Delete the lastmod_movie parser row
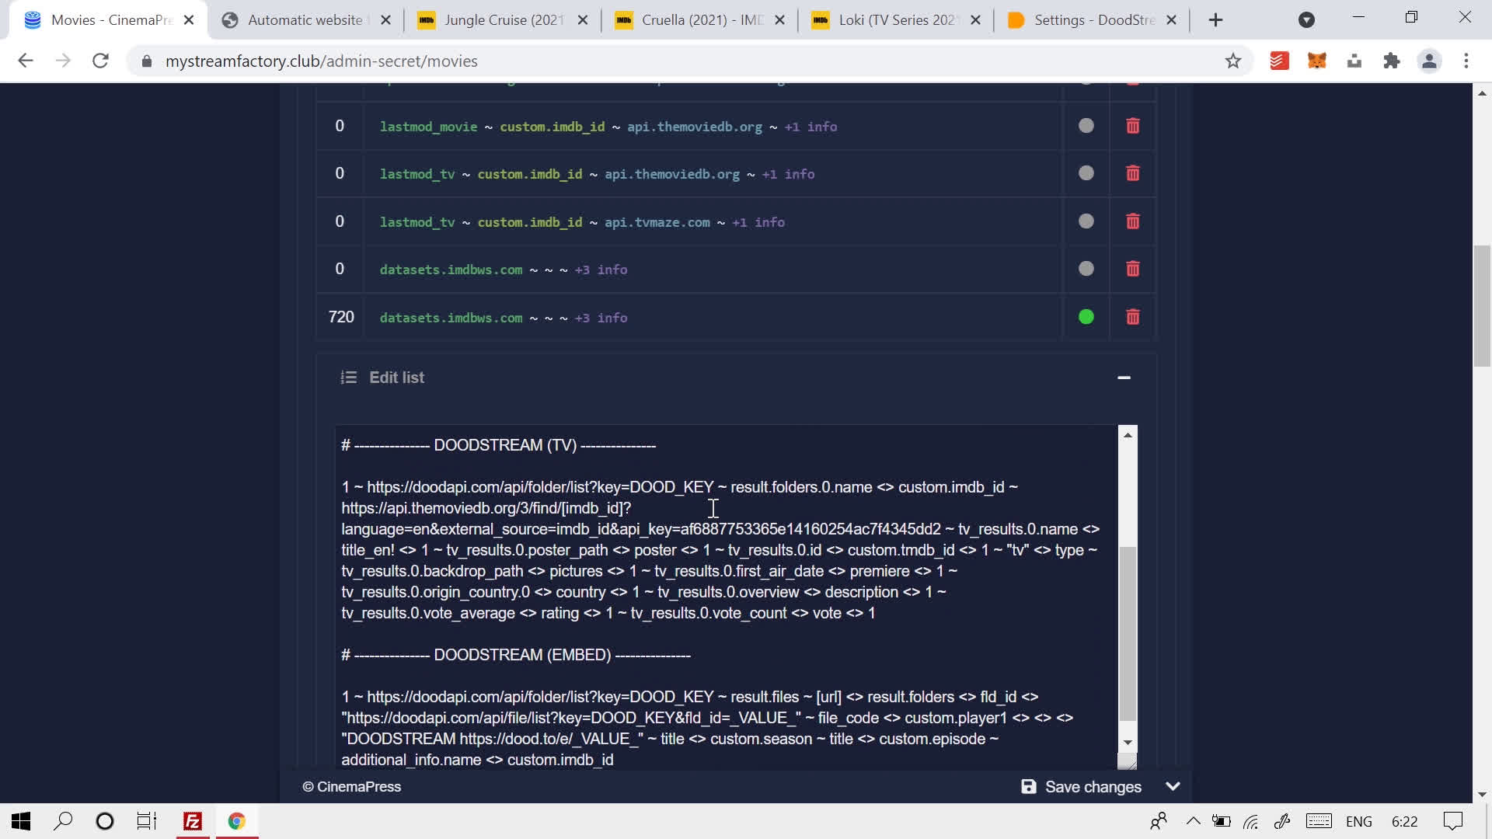 (x=1132, y=126)
